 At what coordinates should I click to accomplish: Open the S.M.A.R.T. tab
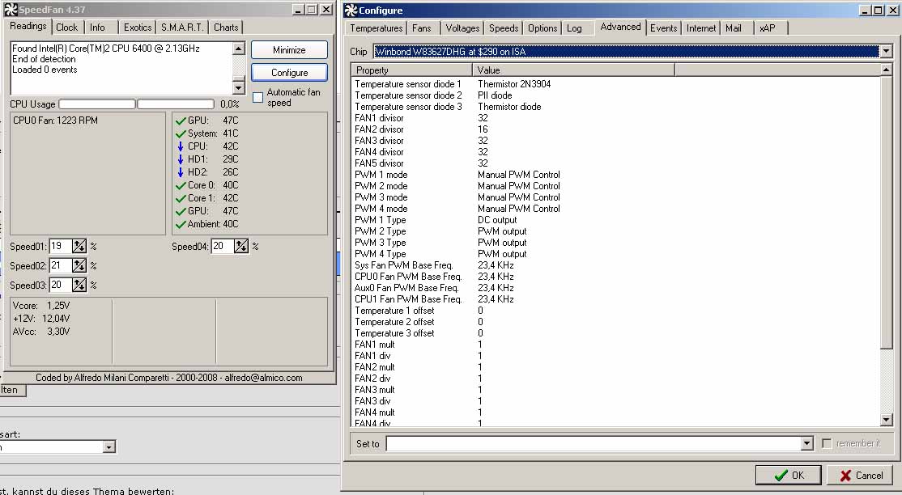tap(182, 27)
